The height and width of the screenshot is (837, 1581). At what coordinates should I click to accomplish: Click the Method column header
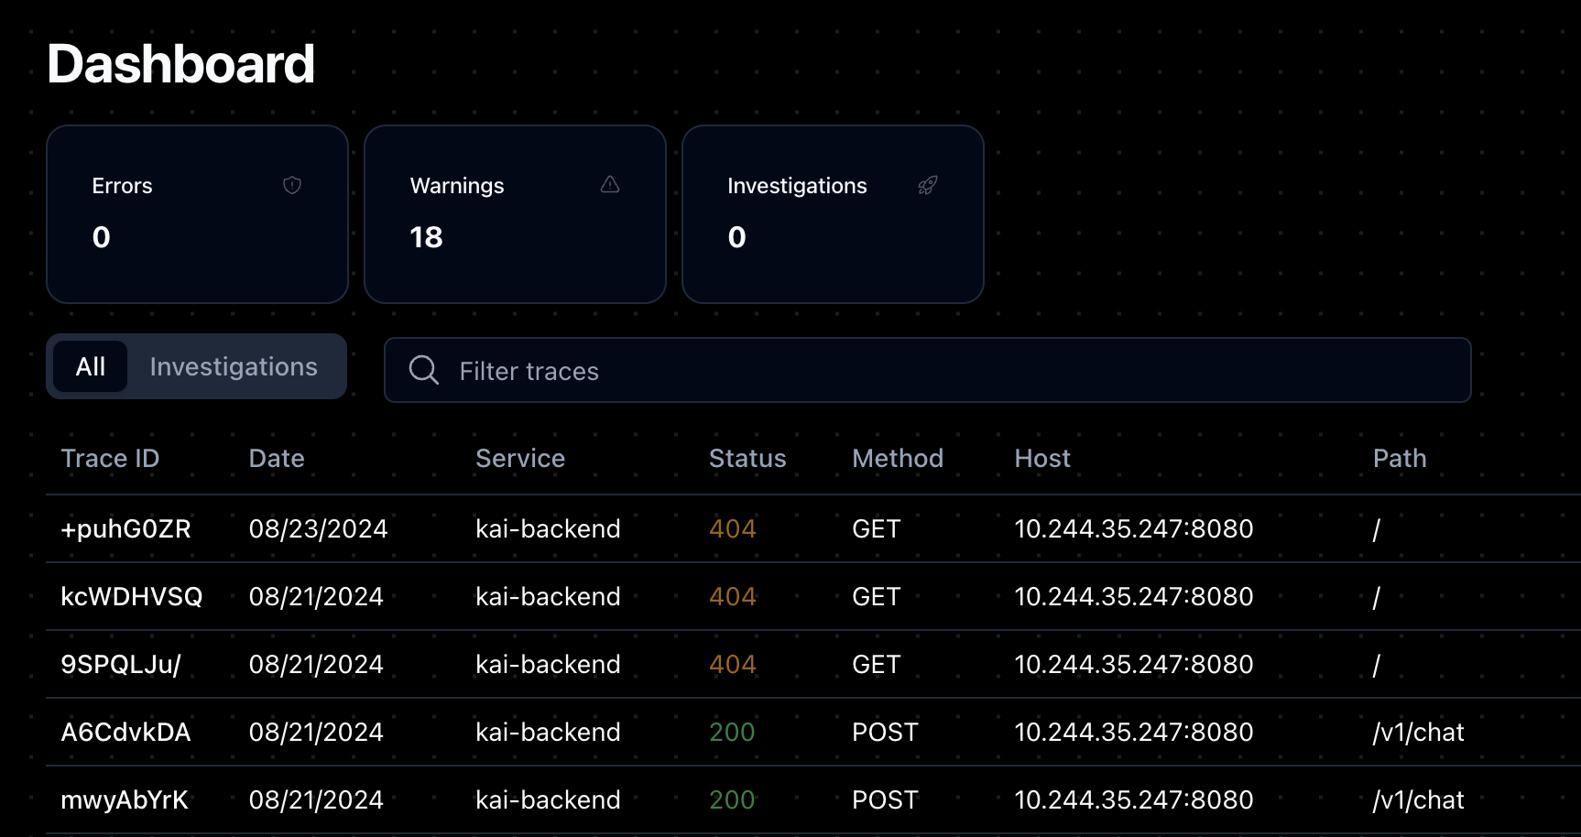pos(898,458)
